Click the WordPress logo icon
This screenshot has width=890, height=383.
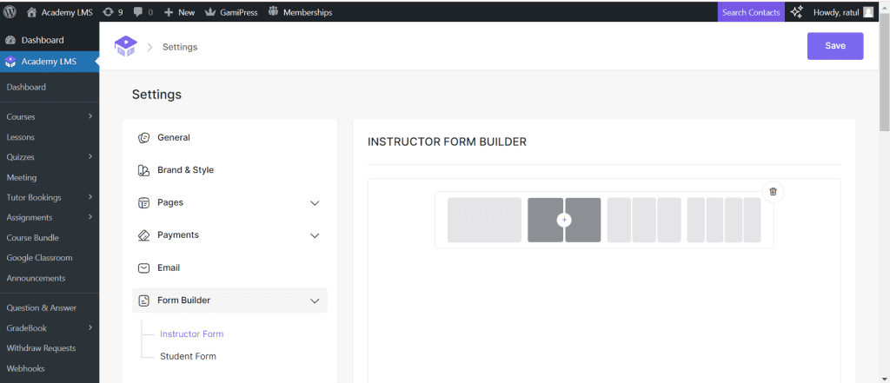tap(10, 11)
